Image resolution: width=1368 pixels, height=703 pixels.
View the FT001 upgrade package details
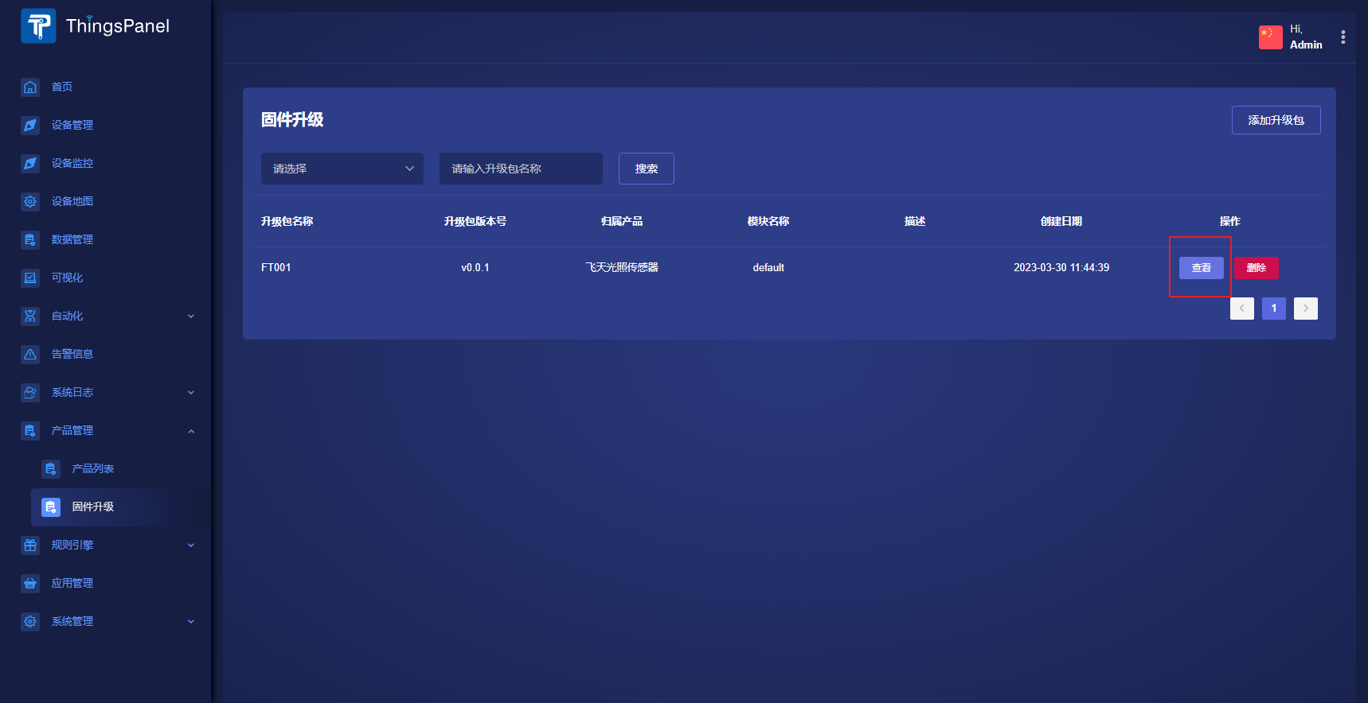click(1201, 268)
